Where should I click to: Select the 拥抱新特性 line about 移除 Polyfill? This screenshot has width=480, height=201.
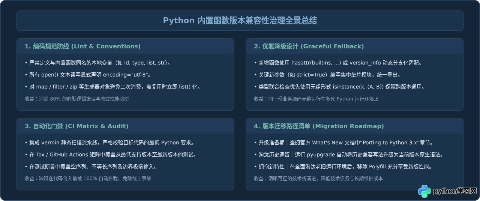344,166
